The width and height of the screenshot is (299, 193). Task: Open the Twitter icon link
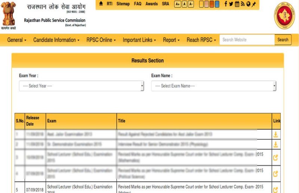[231, 4]
